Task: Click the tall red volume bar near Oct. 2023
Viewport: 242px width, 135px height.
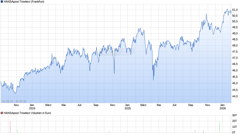Action: (10, 127)
